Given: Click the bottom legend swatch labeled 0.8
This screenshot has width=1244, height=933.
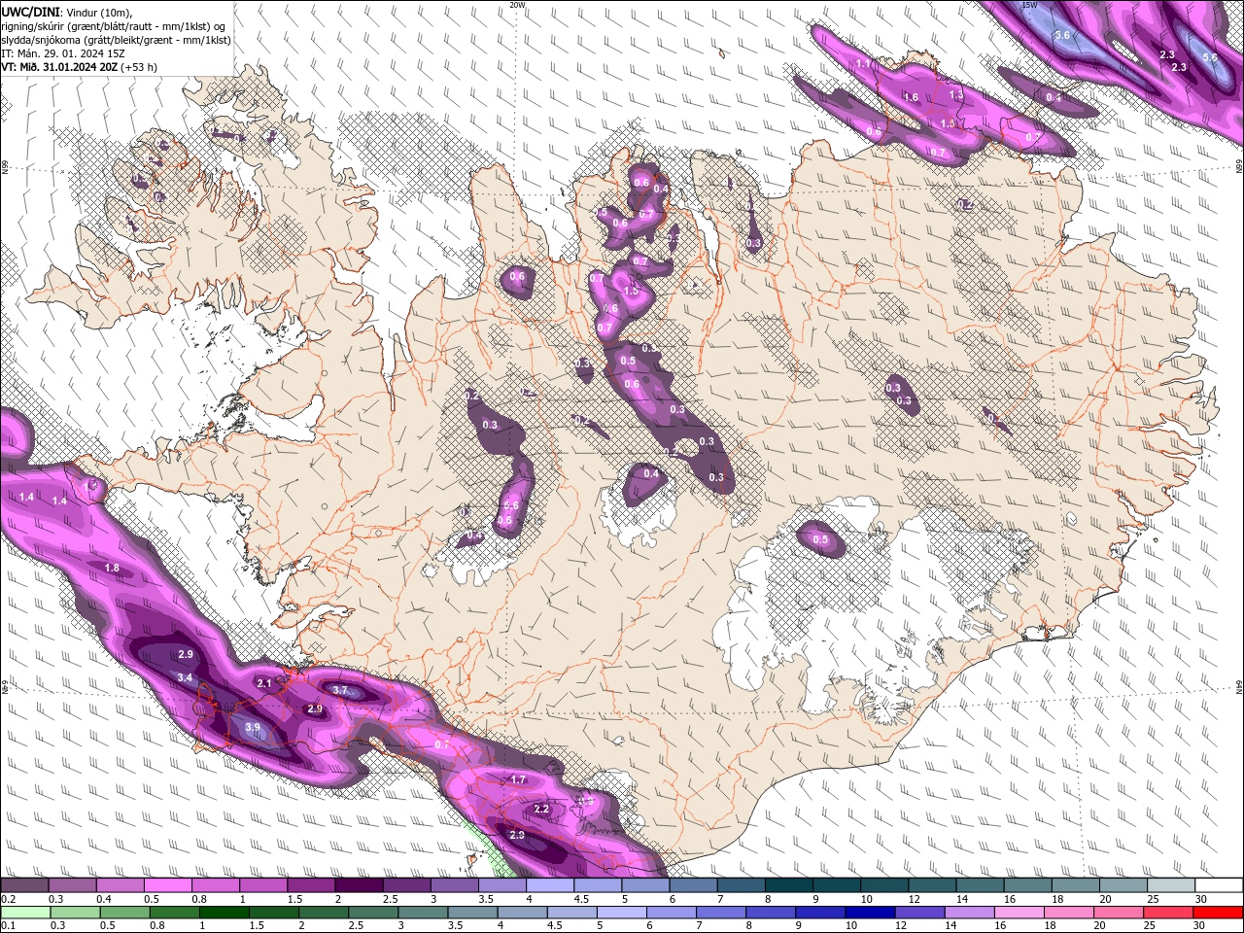Looking at the screenshot, I should [x=174, y=912].
